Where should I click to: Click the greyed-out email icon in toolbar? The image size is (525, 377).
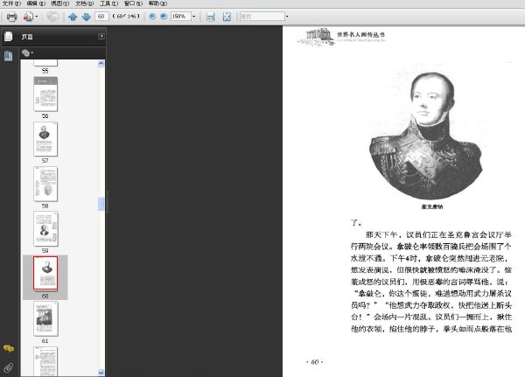point(52,17)
